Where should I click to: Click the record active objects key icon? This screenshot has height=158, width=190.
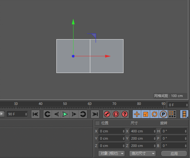click(x=107, y=114)
